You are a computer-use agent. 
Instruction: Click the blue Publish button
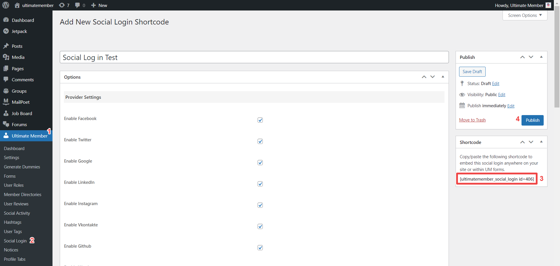tap(533, 120)
